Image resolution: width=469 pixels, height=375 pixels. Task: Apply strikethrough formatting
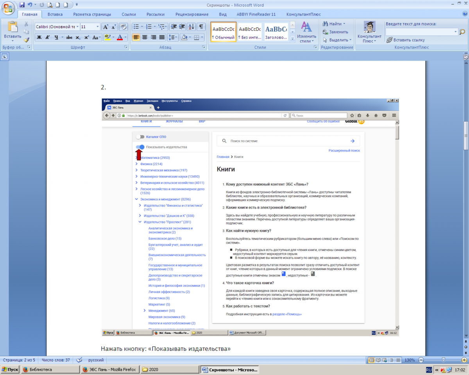69,37
